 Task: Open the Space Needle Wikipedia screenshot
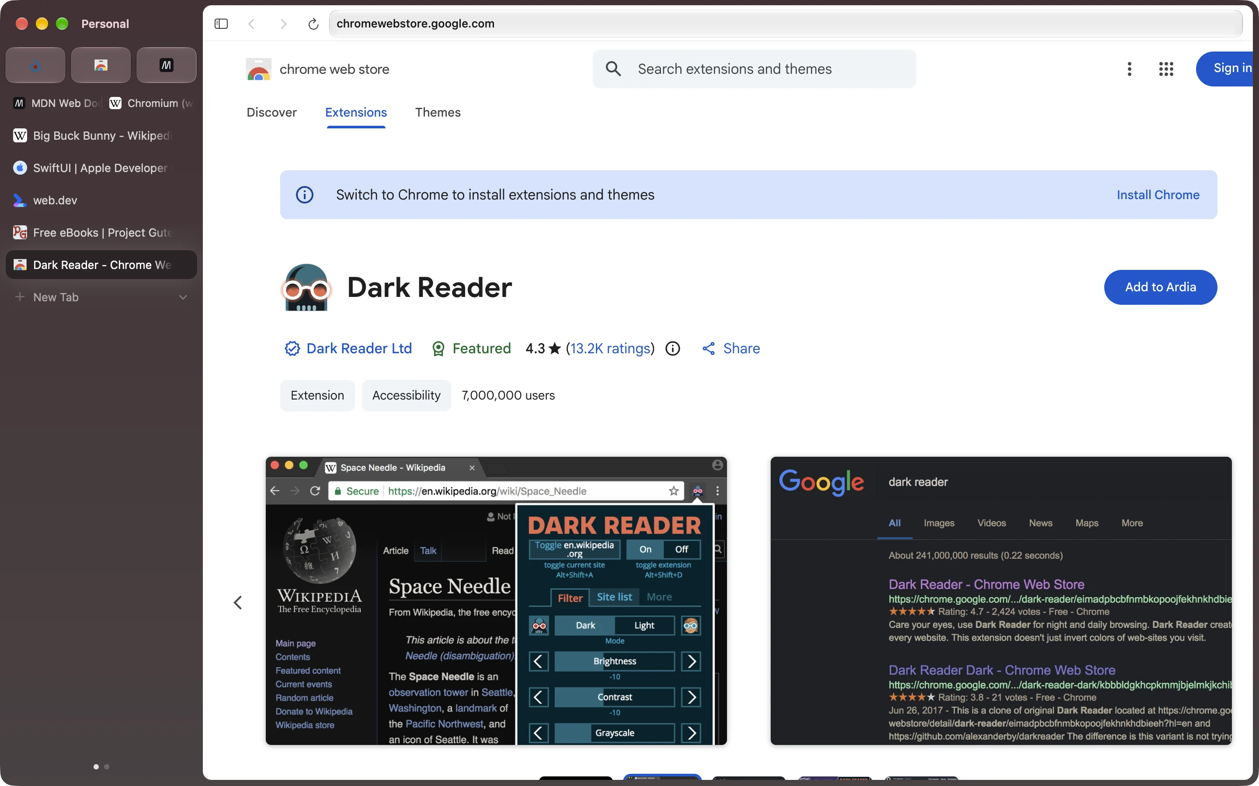coord(496,600)
